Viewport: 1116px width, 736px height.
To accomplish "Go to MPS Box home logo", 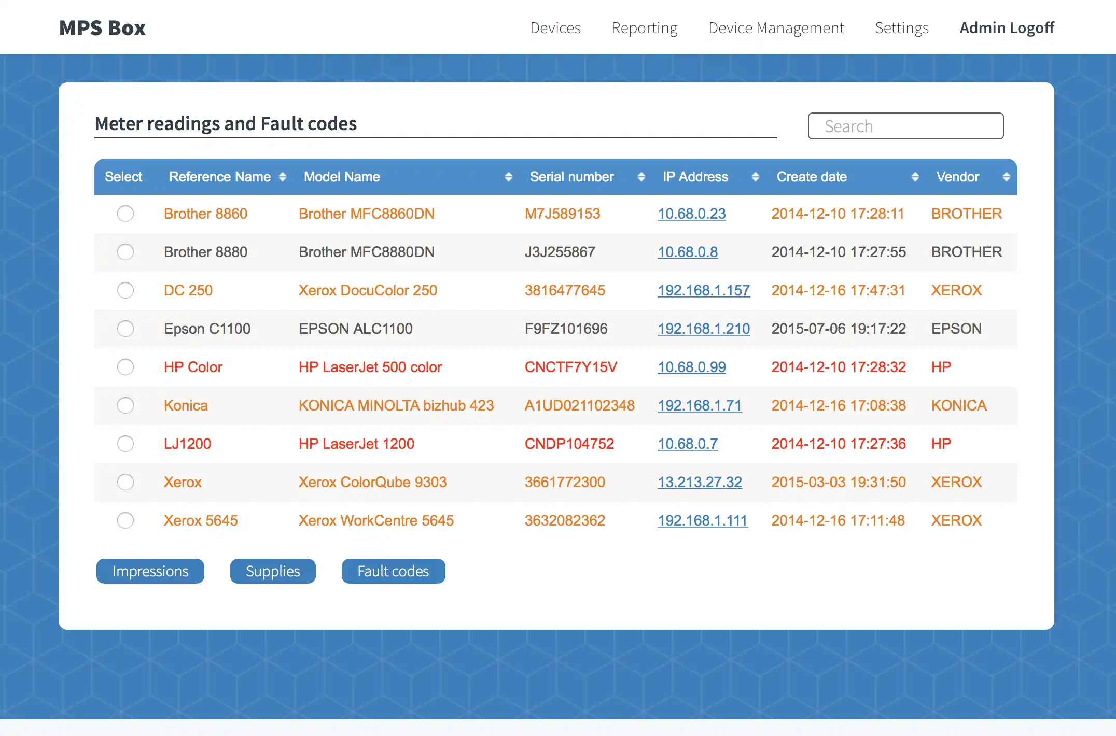I will coord(103,28).
